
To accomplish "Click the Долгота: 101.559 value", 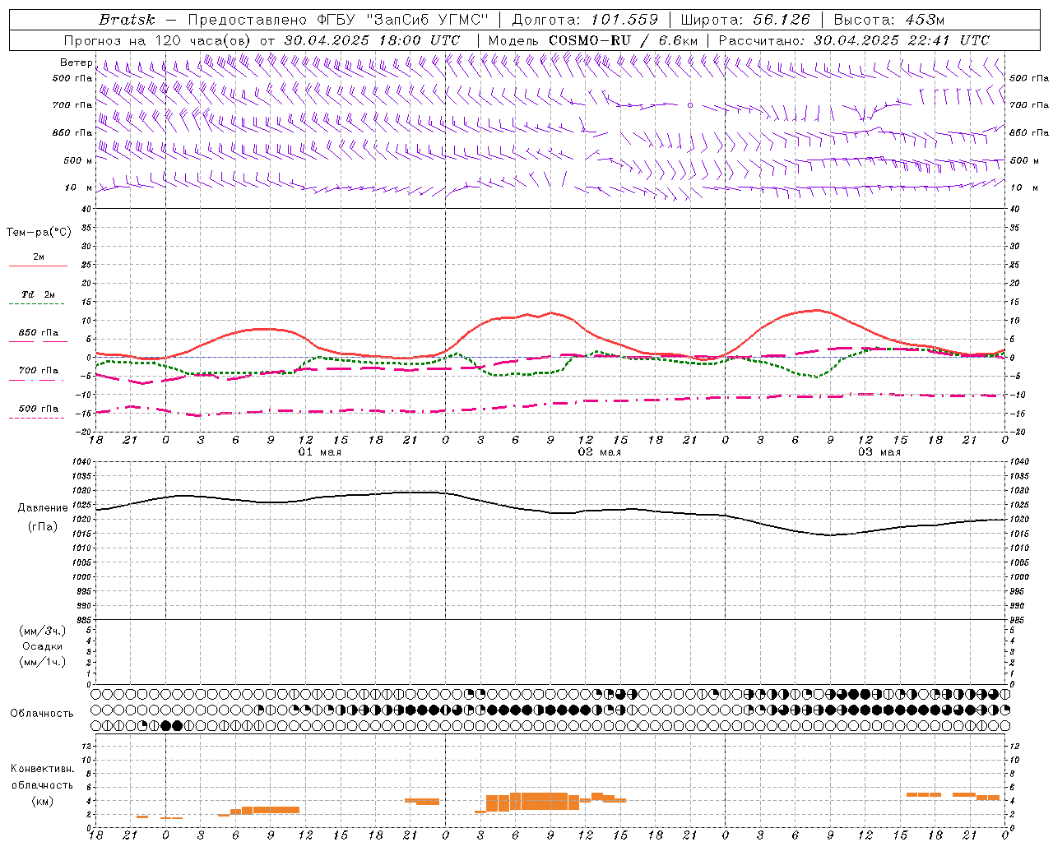I will tap(585, 20).
